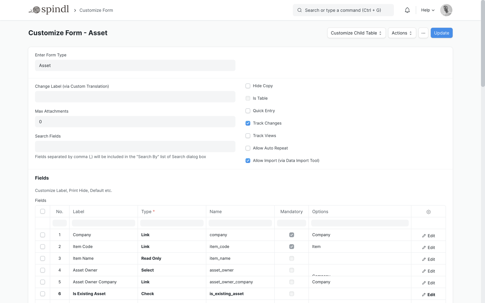485x303 pixels.
Task: Click the Edit pencil on the Asset Owner row
Action: [429, 271]
